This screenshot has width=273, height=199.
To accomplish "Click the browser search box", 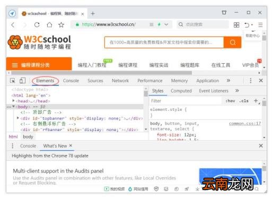I will pyautogui.click(x=202, y=24).
